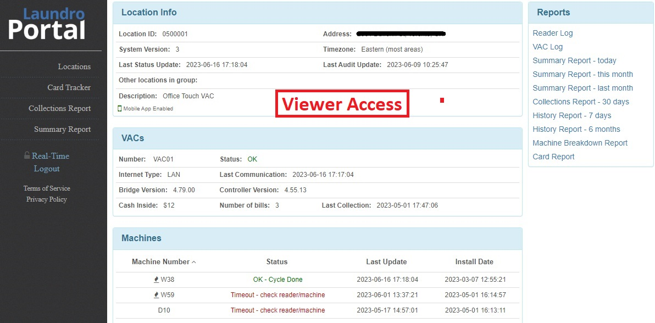Click the Logout link

(x=47, y=169)
